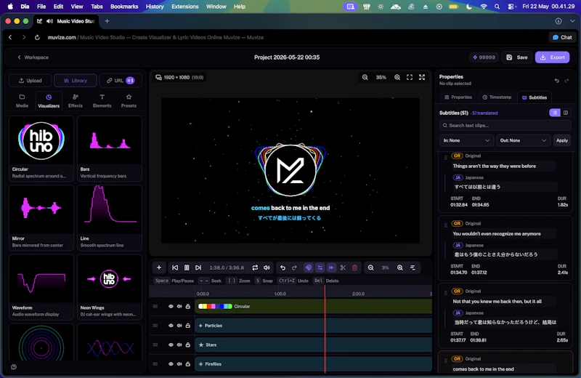Image resolution: width=581 pixels, height=378 pixels.
Task: Save the project
Action: (x=517, y=57)
